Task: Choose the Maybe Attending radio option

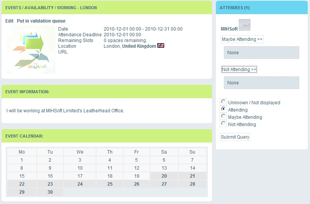Action: pyautogui.click(x=223, y=117)
